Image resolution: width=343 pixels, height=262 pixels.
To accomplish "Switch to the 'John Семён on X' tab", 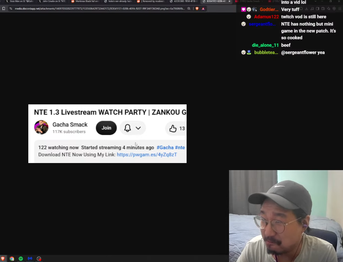I will [52, 1].
